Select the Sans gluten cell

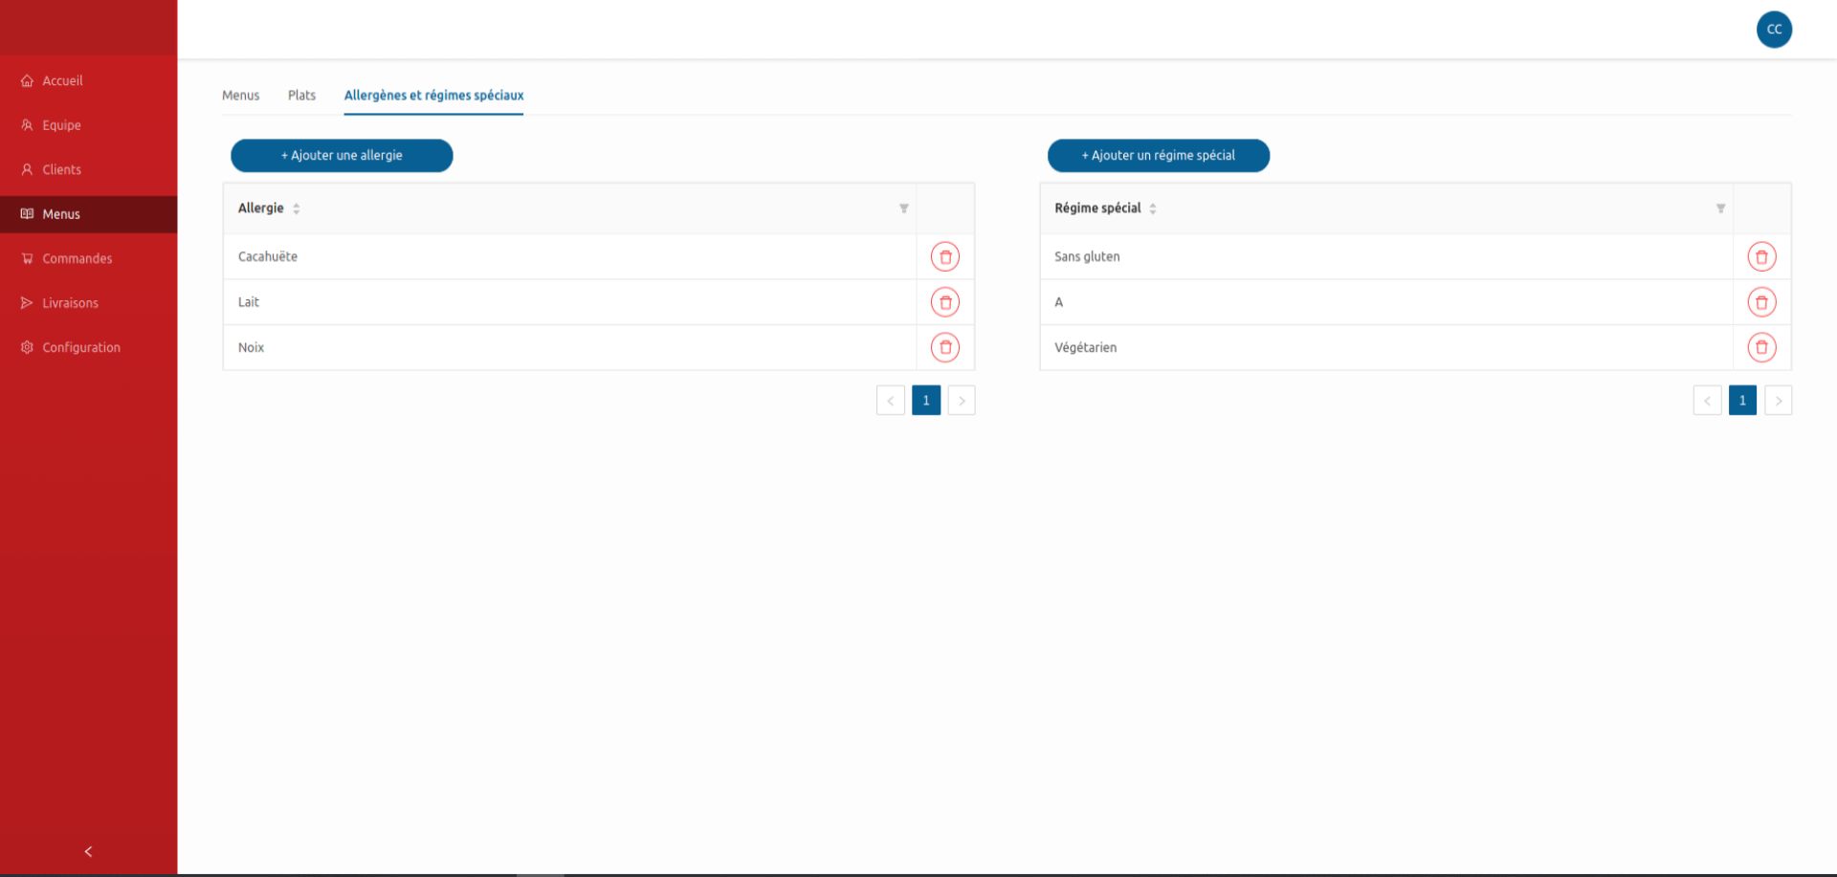point(1386,256)
